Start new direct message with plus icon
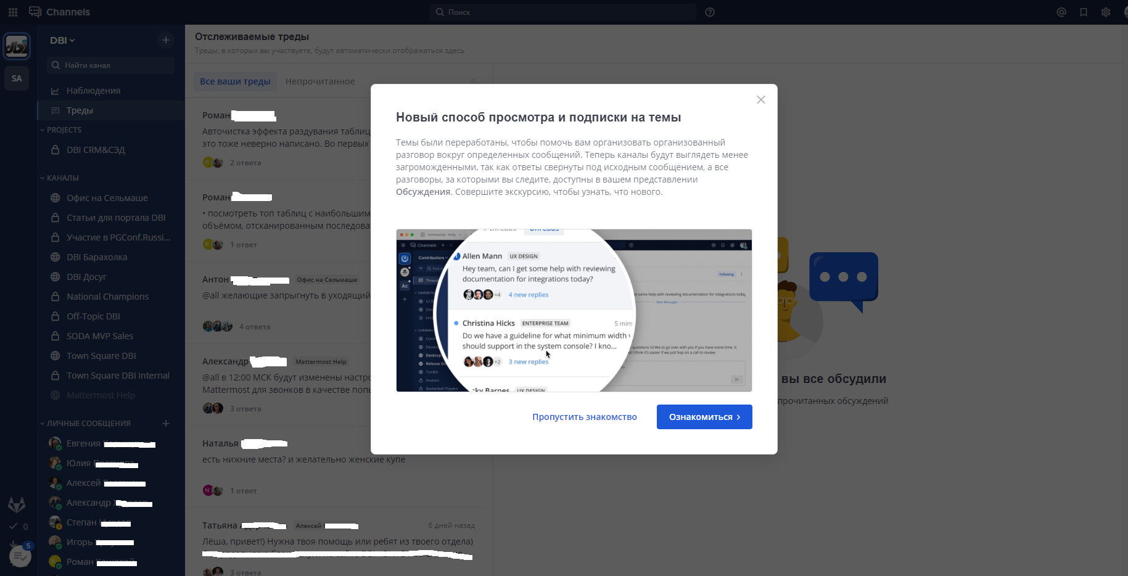This screenshot has width=1128, height=576. [x=165, y=423]
